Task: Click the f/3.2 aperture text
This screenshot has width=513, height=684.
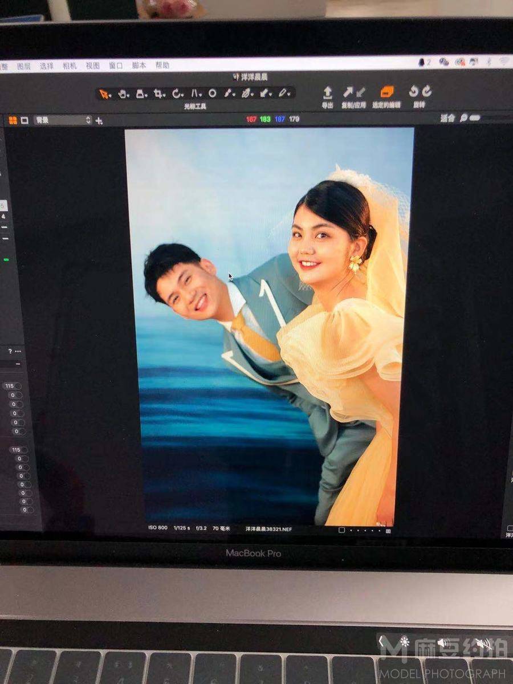Action: [201, 528]
